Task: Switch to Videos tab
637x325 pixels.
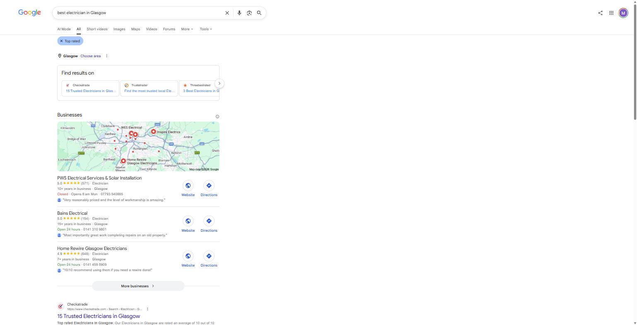Action: pyautogui.click(x=152, y=29)
